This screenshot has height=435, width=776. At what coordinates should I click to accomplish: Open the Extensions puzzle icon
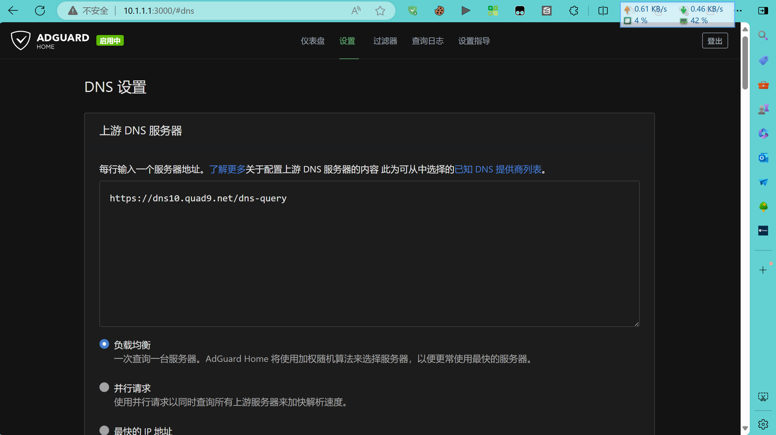[574, 11]
